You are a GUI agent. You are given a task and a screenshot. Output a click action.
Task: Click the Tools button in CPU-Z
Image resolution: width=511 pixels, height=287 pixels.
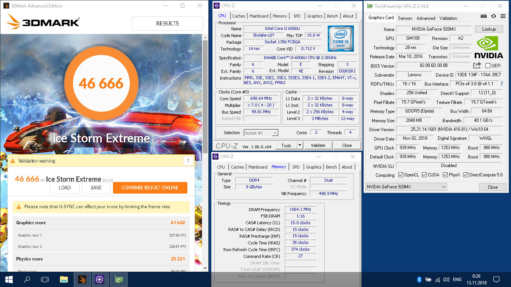tap(287, 145)
